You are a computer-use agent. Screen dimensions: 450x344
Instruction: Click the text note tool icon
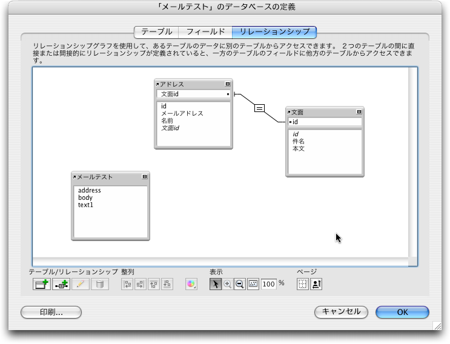click(x=253, y=284)
